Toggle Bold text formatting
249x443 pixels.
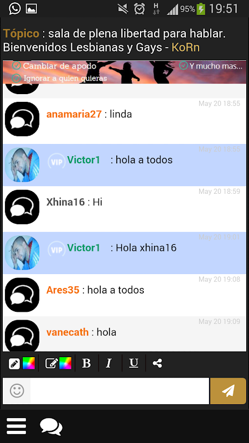86,363
